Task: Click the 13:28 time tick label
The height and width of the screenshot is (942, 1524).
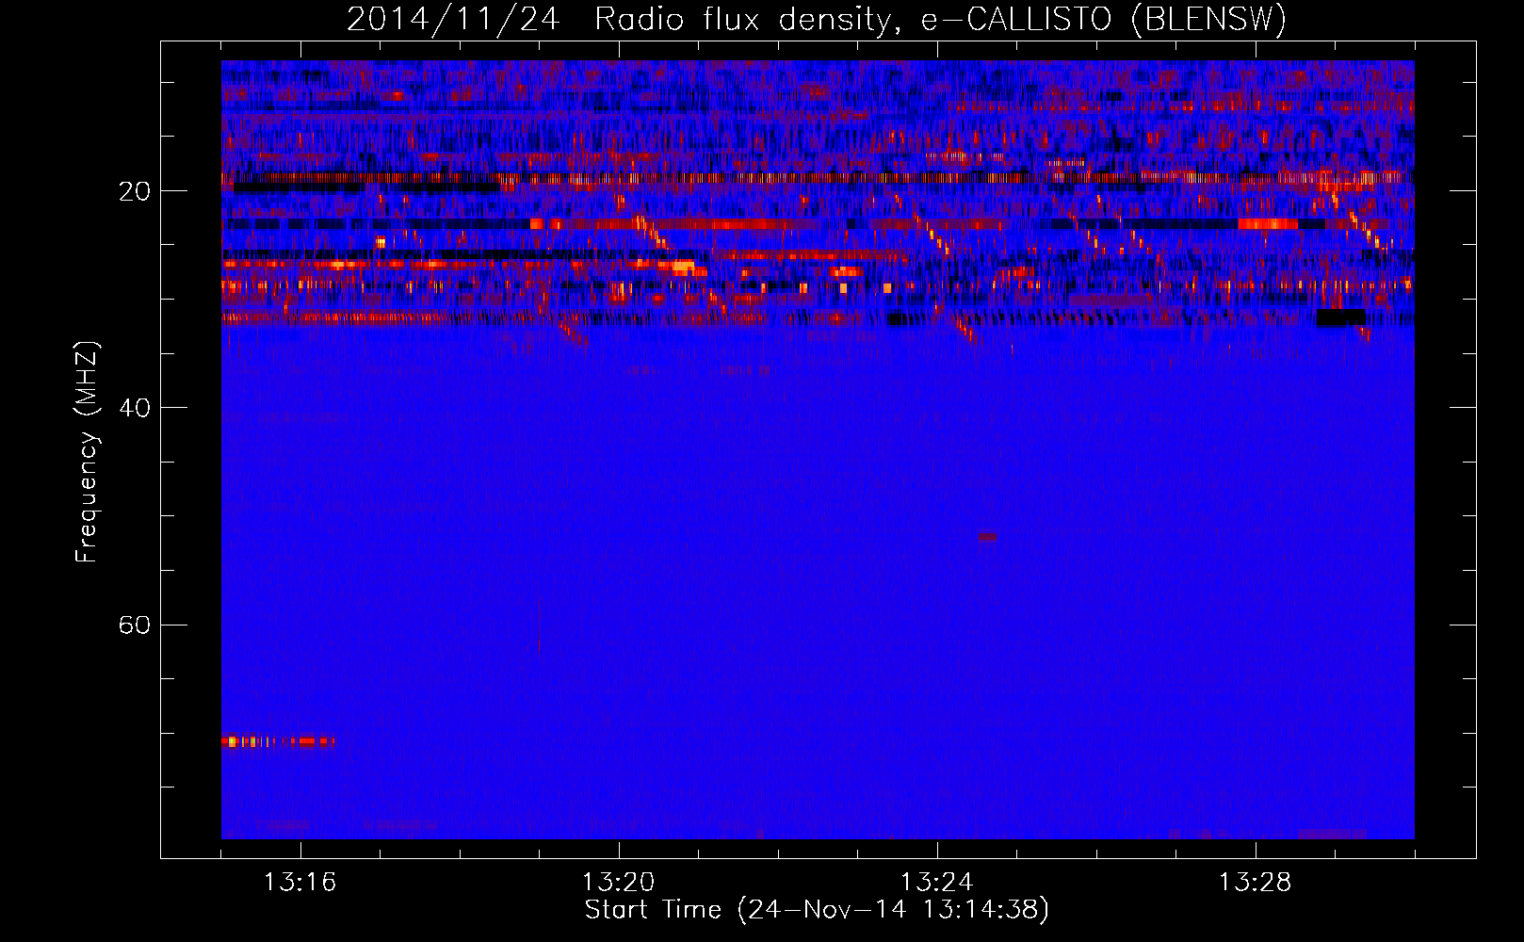Action: click(1256, 882)
